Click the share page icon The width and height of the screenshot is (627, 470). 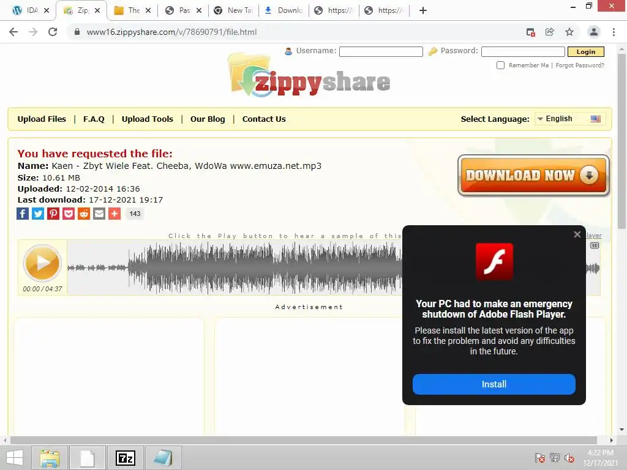[550, 32]
